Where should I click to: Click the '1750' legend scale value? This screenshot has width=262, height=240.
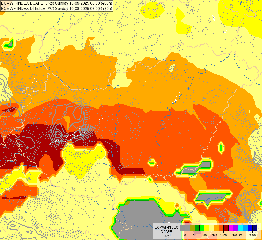tap(233, 235)
